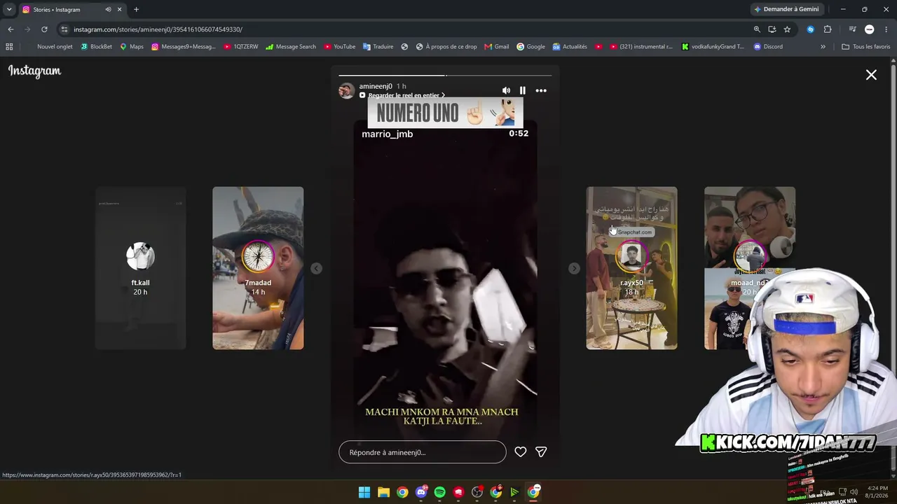The image size is (897, 504).
Task: Open the 7madad story thumbnail
Action: coord(258,268)
